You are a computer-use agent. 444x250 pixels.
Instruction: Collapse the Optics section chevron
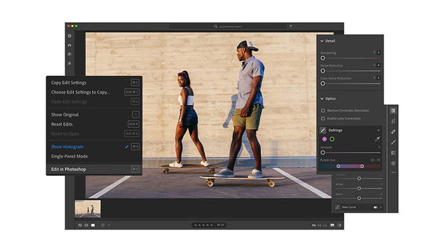click(x=322, y=99)
